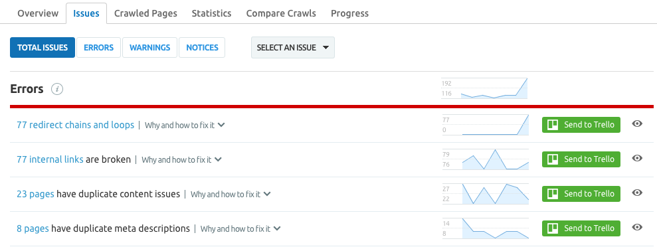The image size is (657, 251).
Task: Filter by Warnings
Action: [x=149, y=47]
